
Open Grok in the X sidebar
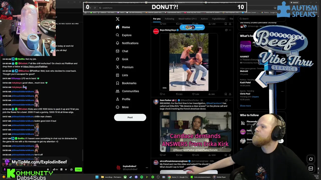click(122, 59)
